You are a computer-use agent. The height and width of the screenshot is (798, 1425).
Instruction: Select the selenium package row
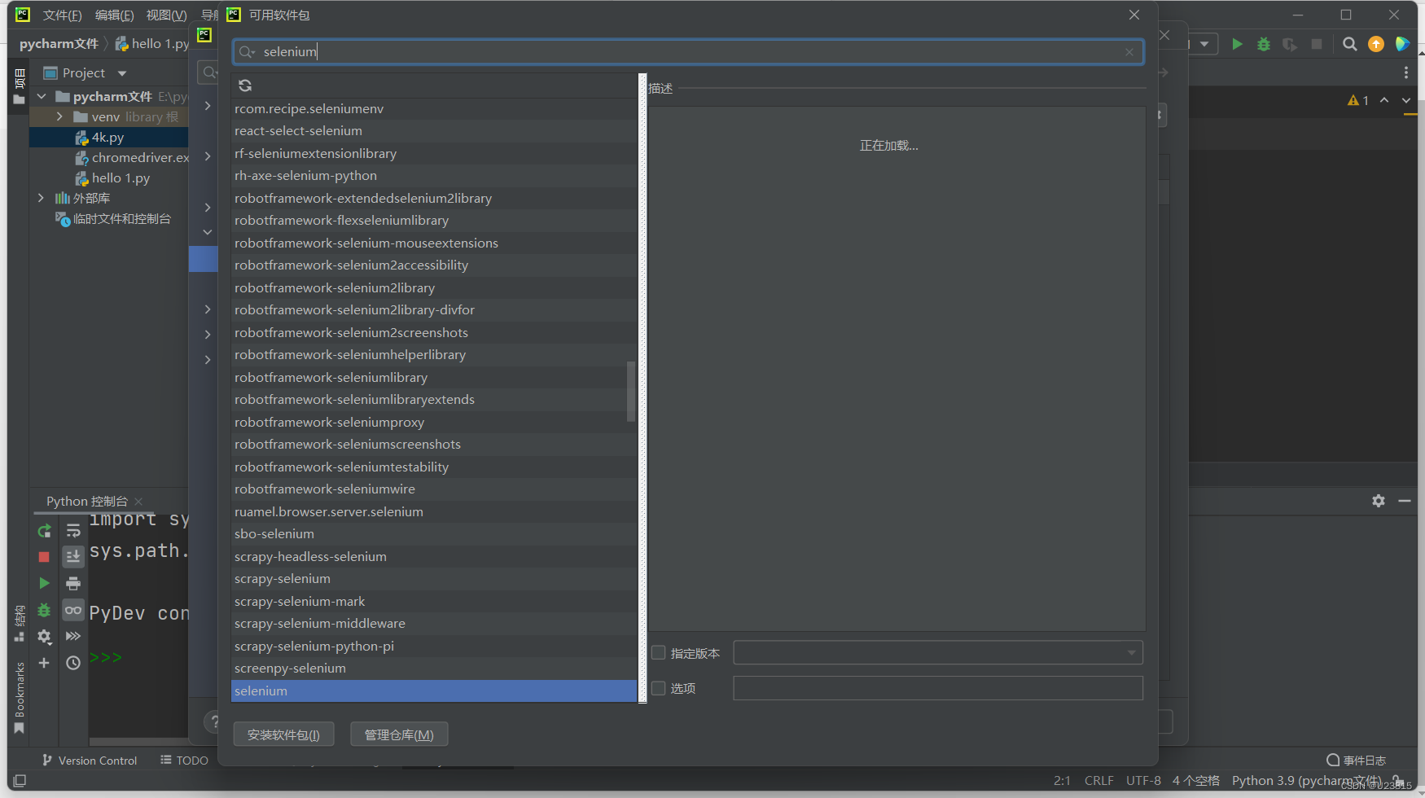tap(434, 691)
